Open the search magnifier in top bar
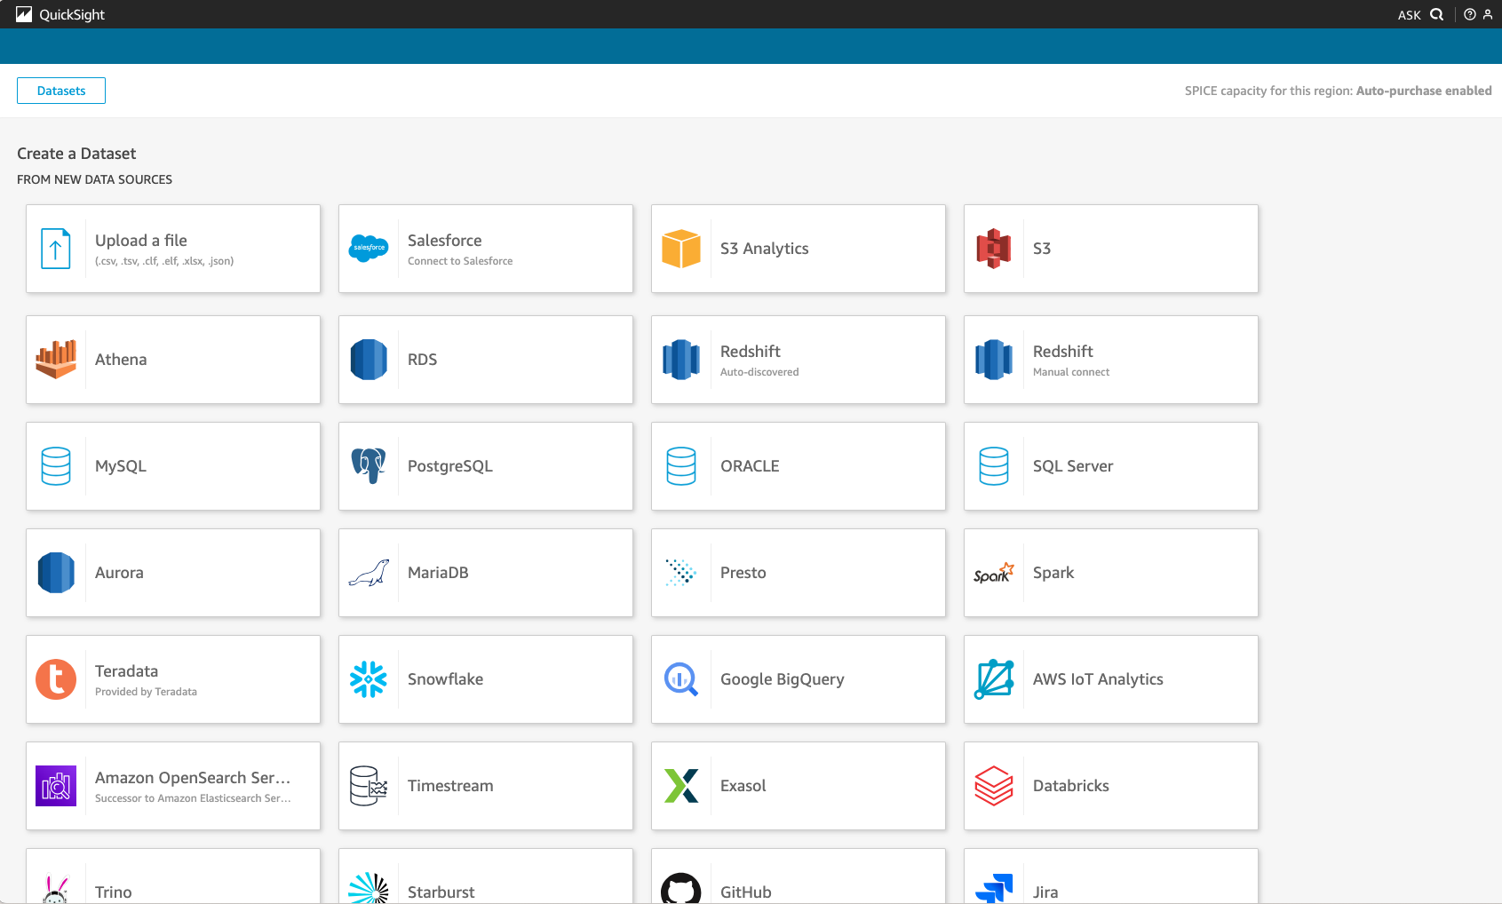 (x=1436, y=14)
